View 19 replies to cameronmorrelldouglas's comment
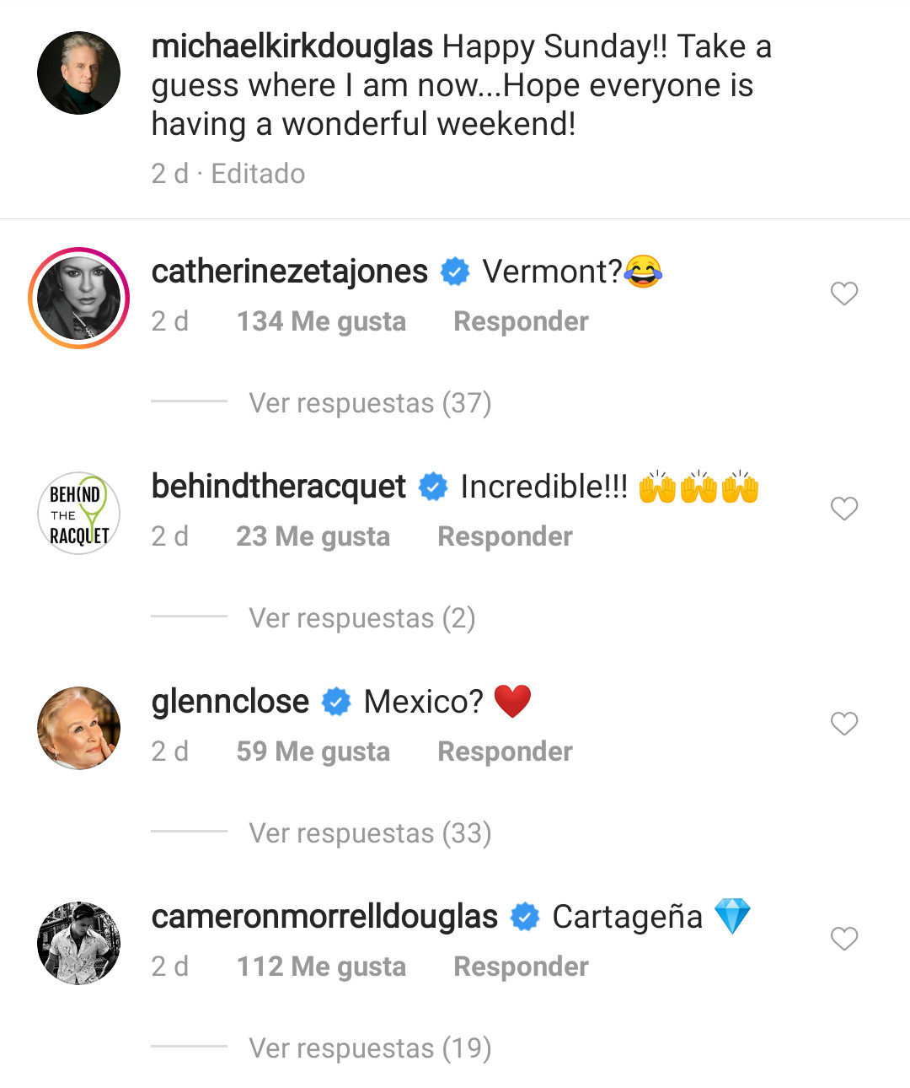This screenshot has width=910, height=1088. pyautogui.click(x=370, y=1048)
